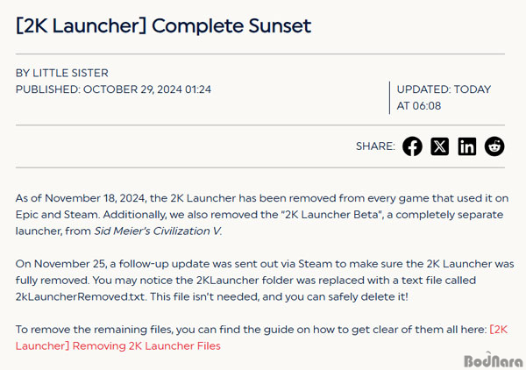The width and height of the screenshot is (526, 370).
Task: Click 'you can safely delete it!' text
Action: tap(346, 297)
